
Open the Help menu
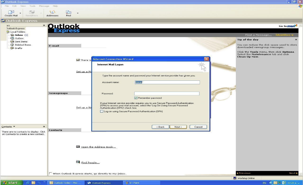click(x=55, y=6)
